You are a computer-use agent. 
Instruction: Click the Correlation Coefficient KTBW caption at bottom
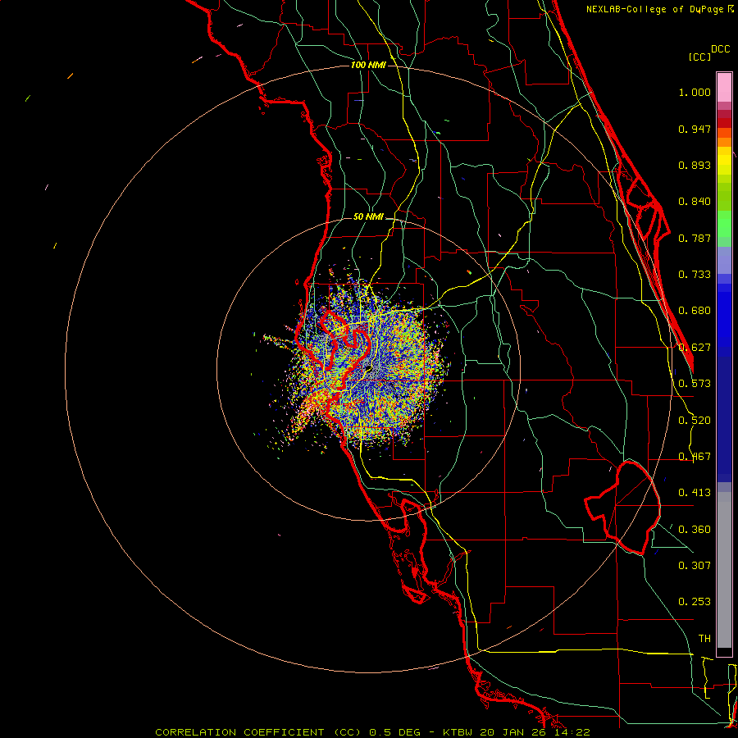point(372,732)
